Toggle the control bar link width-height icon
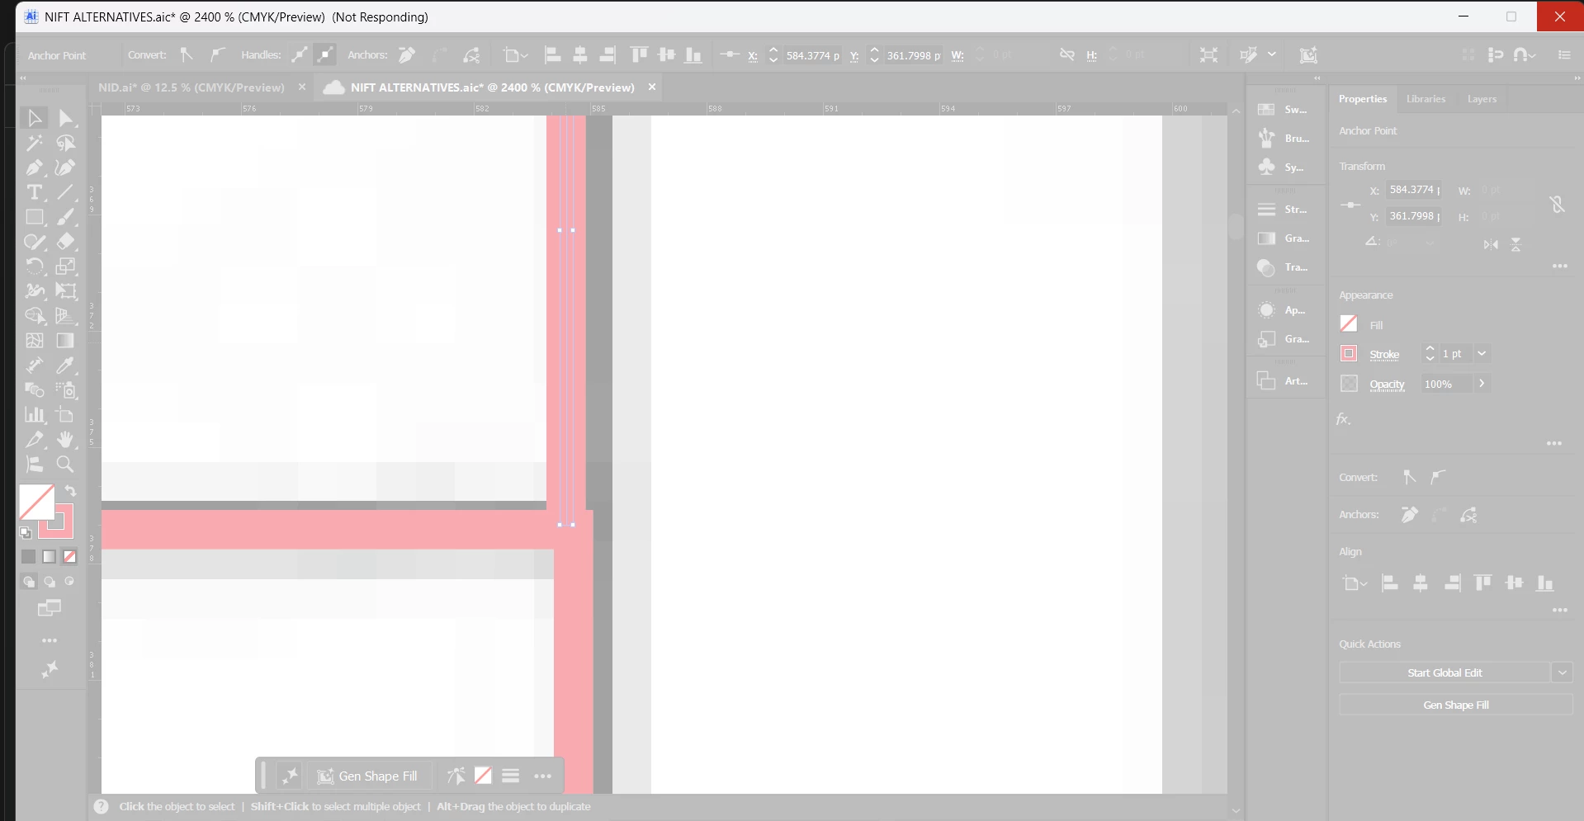 [x=1066, y=55]
